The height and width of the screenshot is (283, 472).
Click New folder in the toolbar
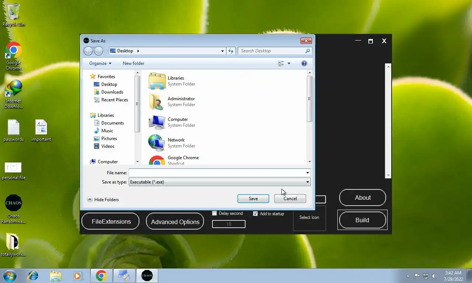(133, 63)
